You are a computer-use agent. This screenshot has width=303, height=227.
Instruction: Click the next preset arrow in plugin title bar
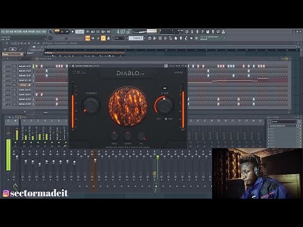(179, 66)
